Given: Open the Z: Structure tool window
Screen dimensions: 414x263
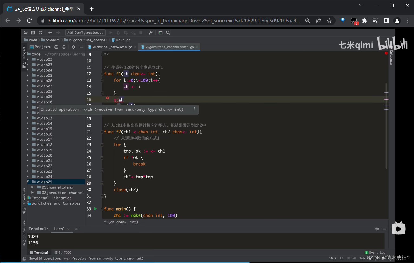Looking at the screenshot, I should pyautogui.click(x=24, y=233).
